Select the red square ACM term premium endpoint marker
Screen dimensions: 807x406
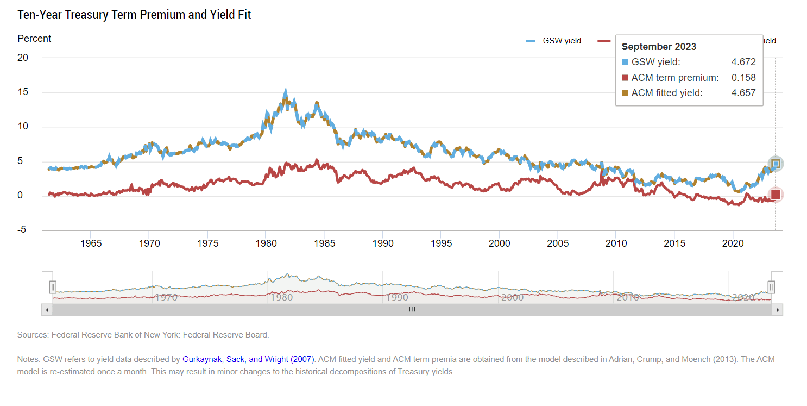coord(775,194)
